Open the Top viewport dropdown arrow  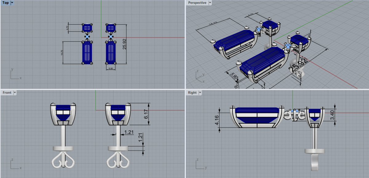coord(12,3)
